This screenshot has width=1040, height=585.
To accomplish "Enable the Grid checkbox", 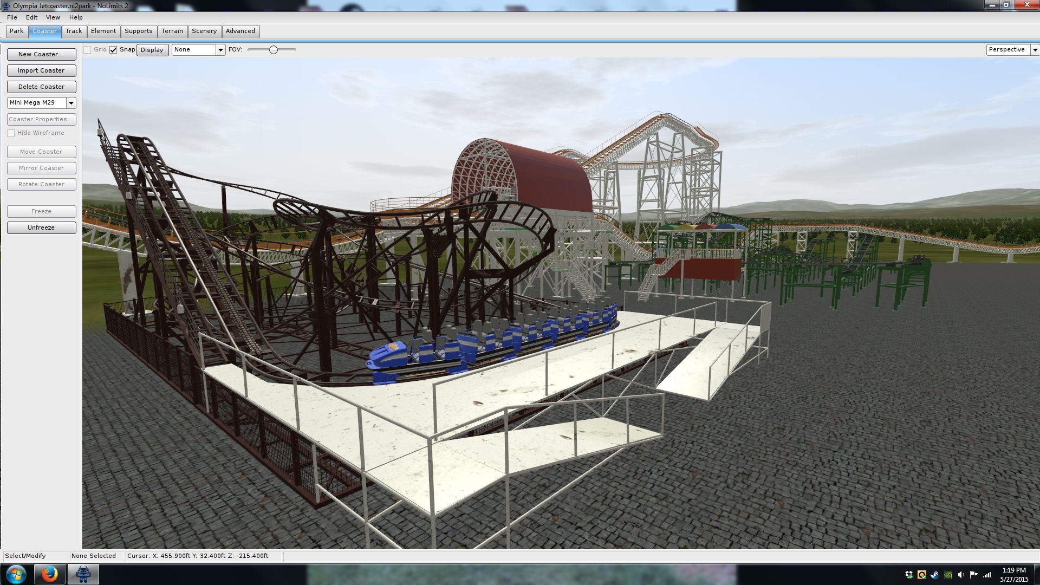I will pyautogui.click(x=87, y=50).
